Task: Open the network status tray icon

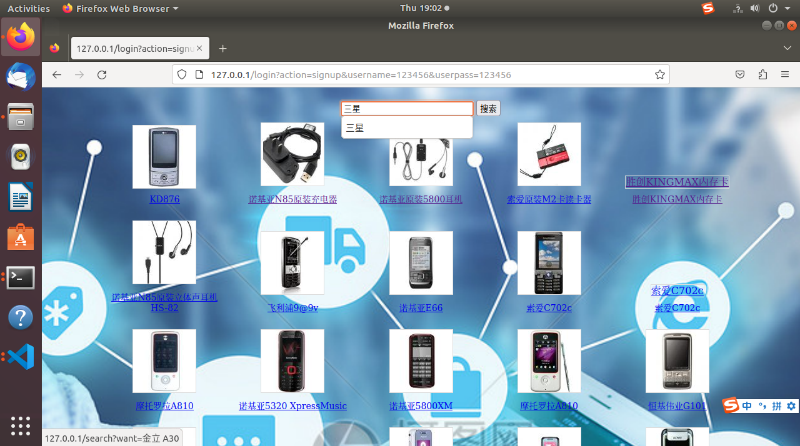Action: [737, 9]
